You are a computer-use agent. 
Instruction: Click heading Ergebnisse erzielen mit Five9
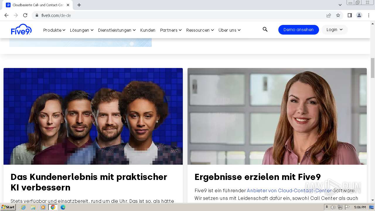(x=258, y=177)
